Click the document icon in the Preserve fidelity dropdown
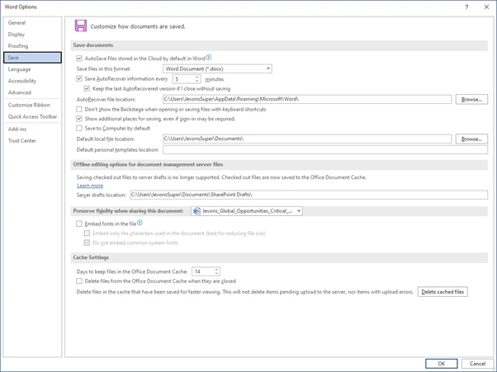Screen dimensions: 497x372 pyautogui.click(x=196, y=211)
